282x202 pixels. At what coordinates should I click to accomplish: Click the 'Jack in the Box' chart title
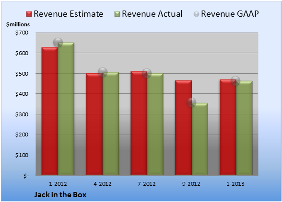click(x=60, y=195)
